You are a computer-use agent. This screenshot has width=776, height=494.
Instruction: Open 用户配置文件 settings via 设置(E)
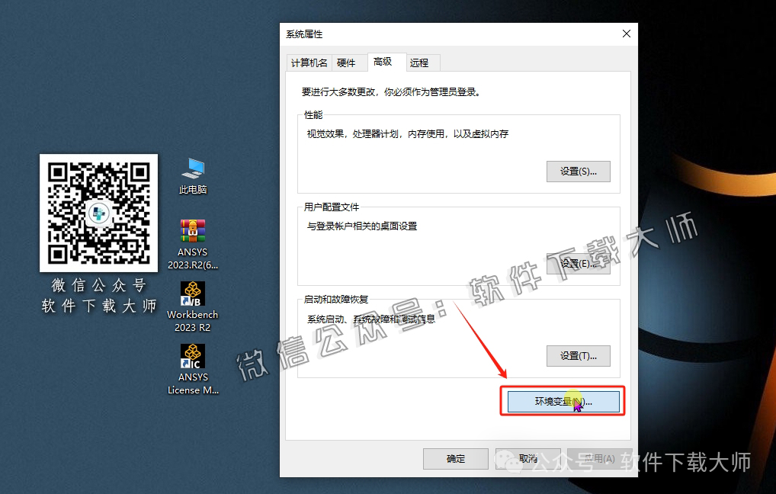(x=578, y=263)
